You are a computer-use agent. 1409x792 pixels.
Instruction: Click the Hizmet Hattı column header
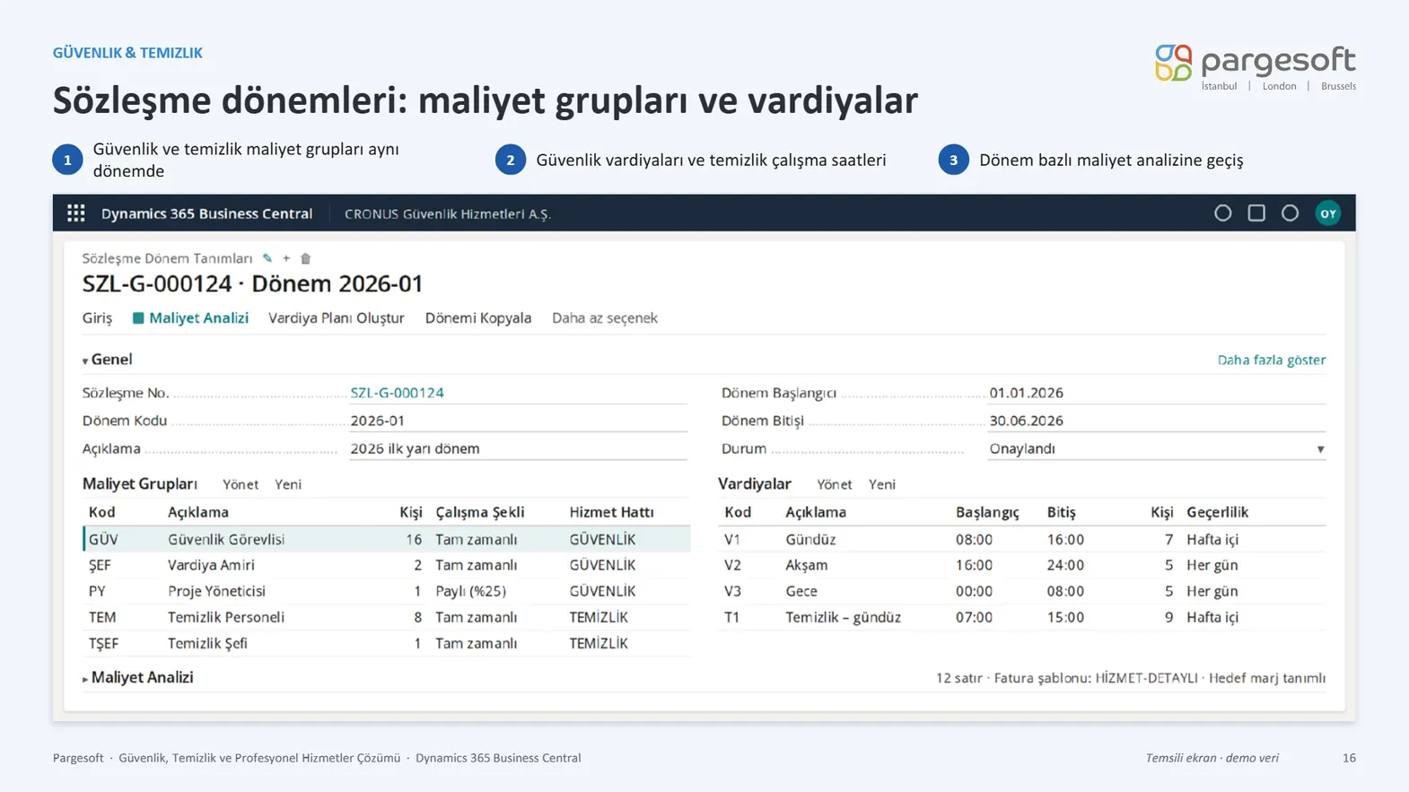(x=611, y=512)
